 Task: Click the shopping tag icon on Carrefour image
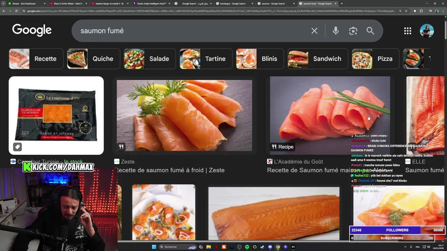point(17,147)
